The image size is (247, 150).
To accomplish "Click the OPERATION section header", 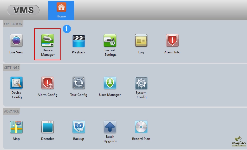I will [x=13, y=24].
